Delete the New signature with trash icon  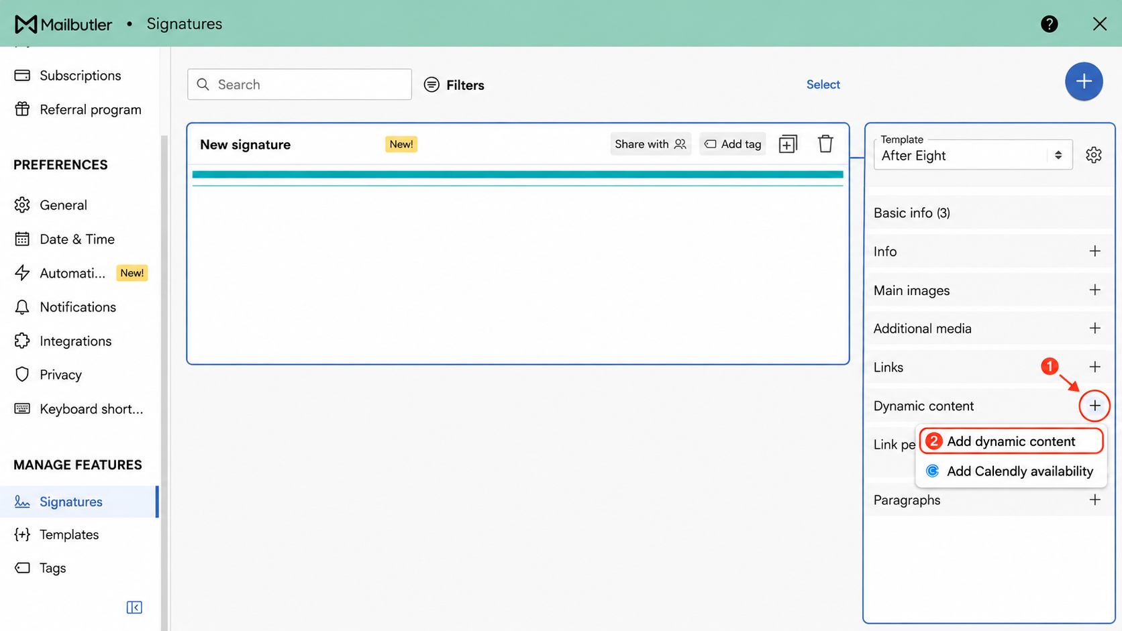coord(825,144)
